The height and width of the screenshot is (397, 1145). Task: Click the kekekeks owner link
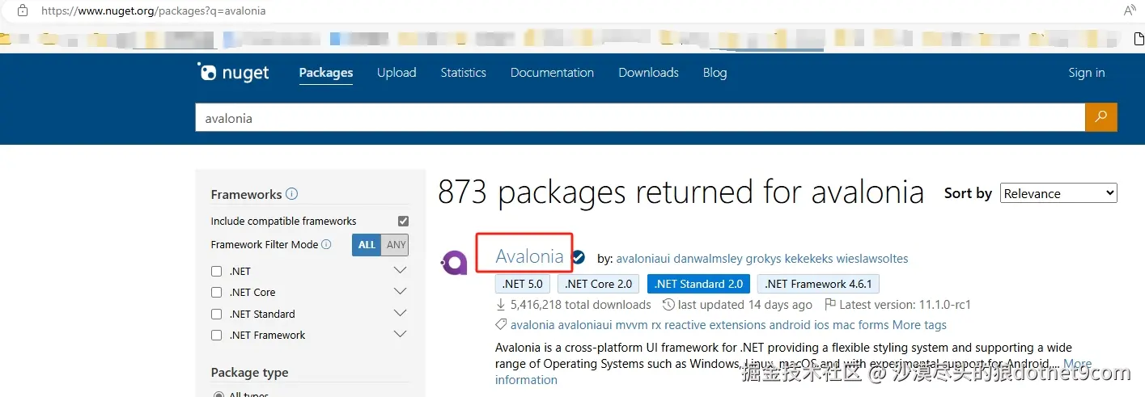(x=810, y=259)
